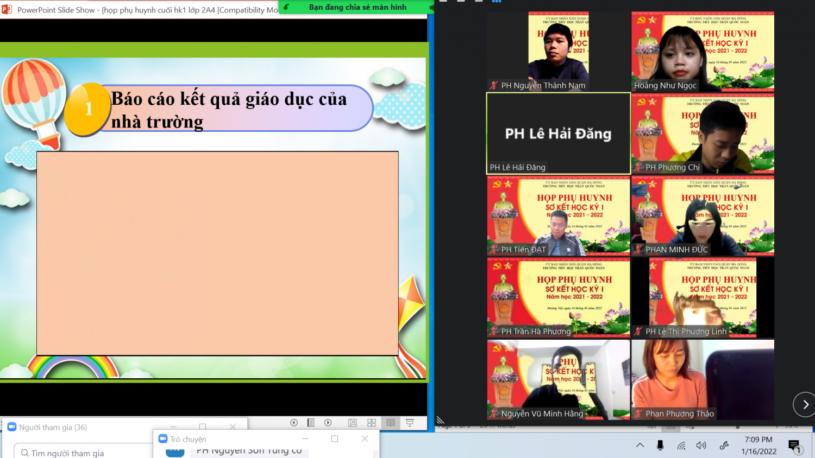This screenshot has height=458, width=815.
Task: Click muted mic icon on PH Tiến ĐẠT
Action: (x=494, y=250)
